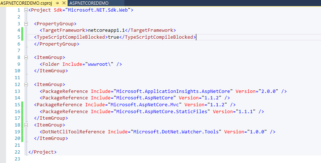Close the ASPNETCOREDEMO.csproj tab
Screen dimensions: 321x163
[64, 3]
